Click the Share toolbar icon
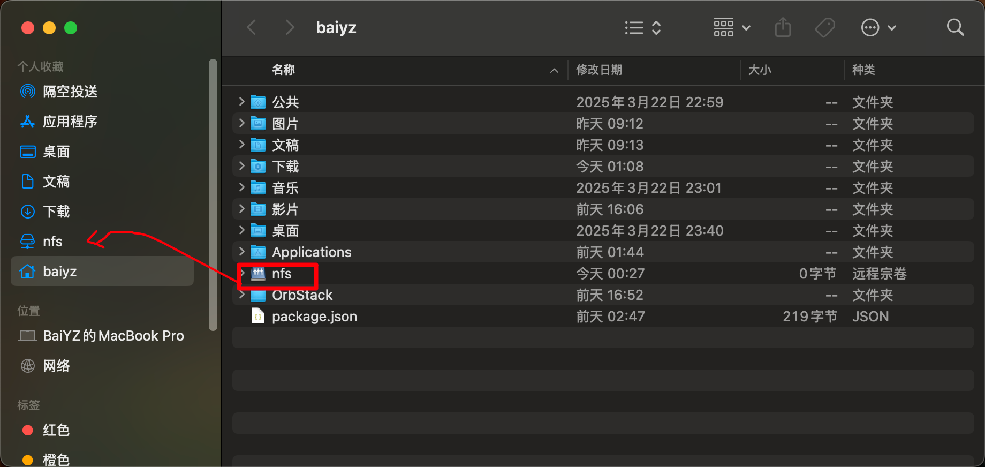985x467 pixels. [x=783, y=27]
